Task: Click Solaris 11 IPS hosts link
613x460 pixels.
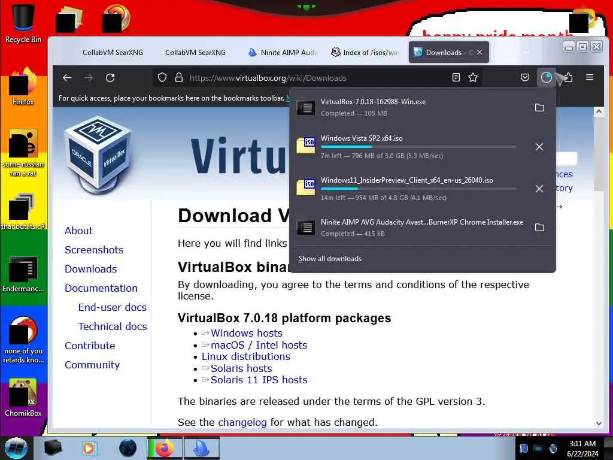Action: [259, 380]
